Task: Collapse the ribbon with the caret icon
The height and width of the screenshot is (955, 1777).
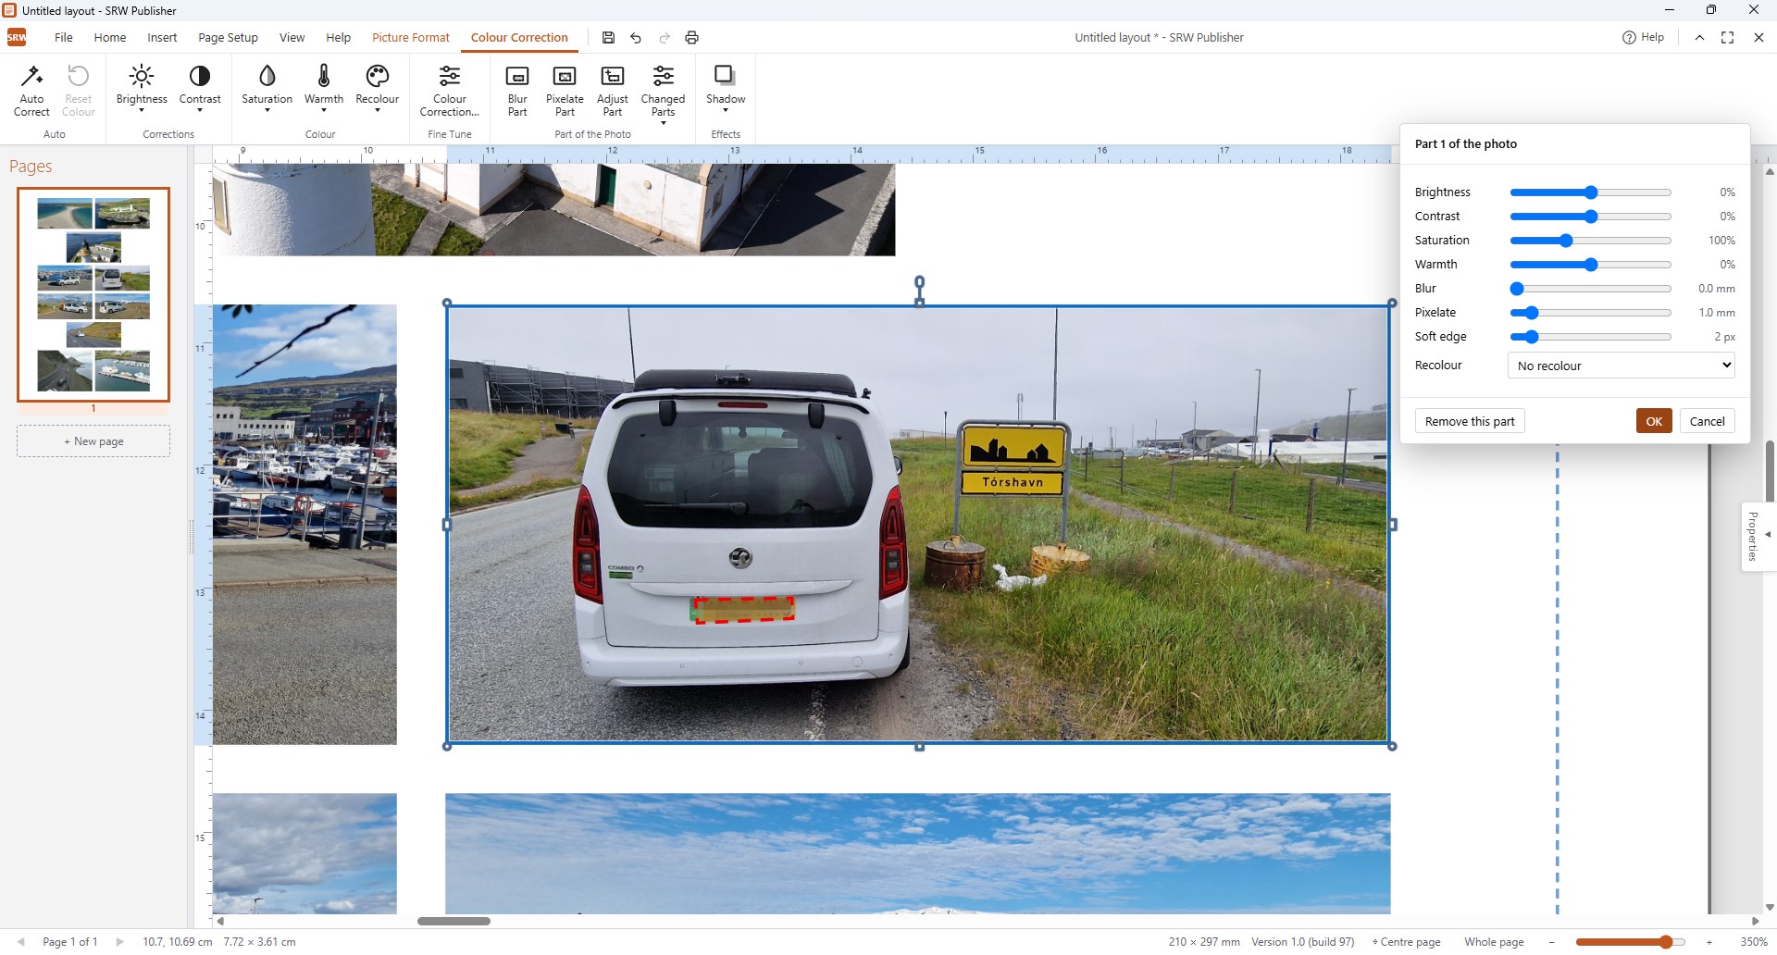Action: pos(1699,38)
